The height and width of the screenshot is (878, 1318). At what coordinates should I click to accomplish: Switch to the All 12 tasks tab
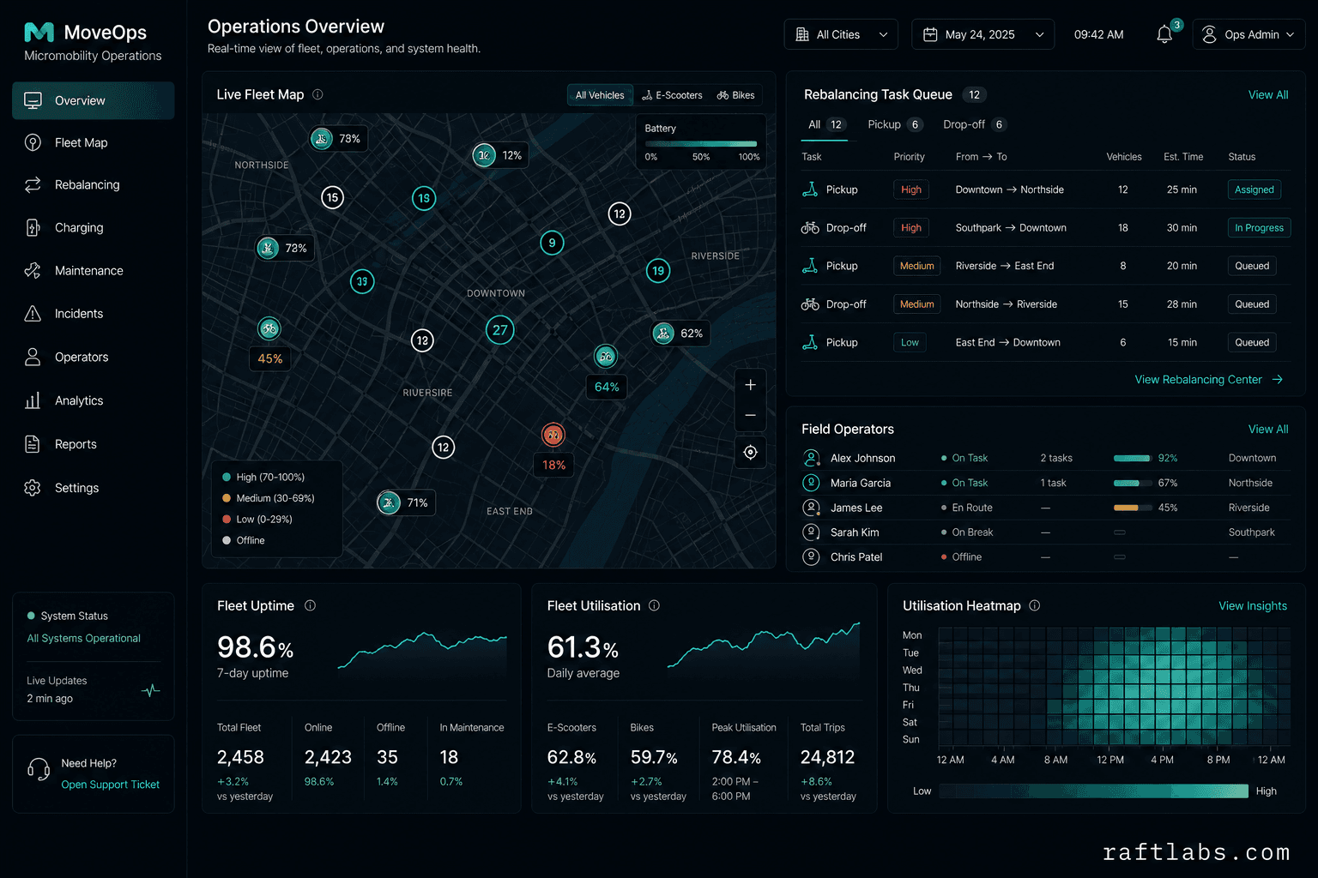point(825,124)
